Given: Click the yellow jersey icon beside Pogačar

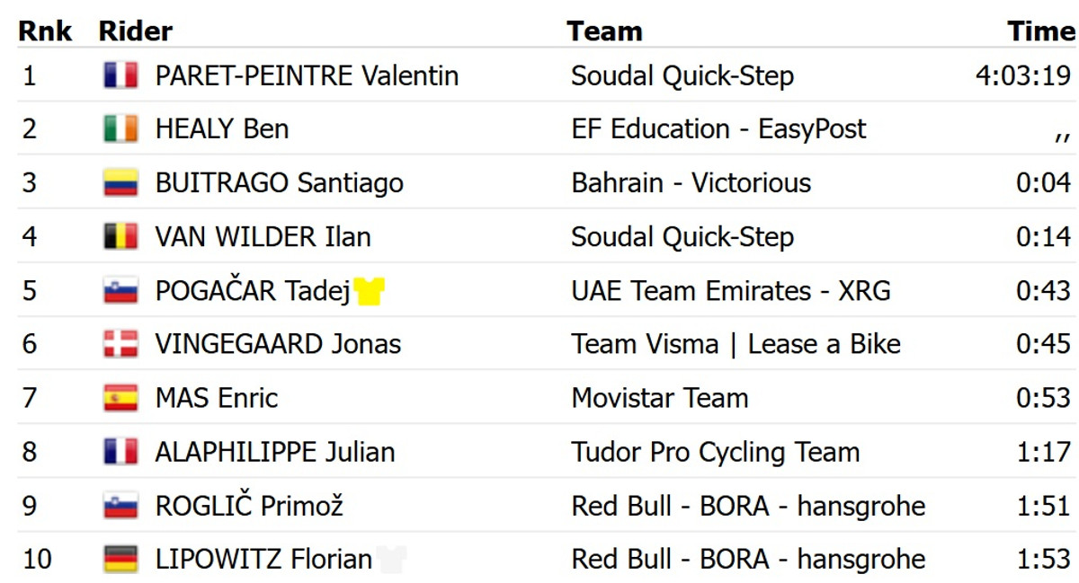Looking at the screenshot, I should 369,291.
